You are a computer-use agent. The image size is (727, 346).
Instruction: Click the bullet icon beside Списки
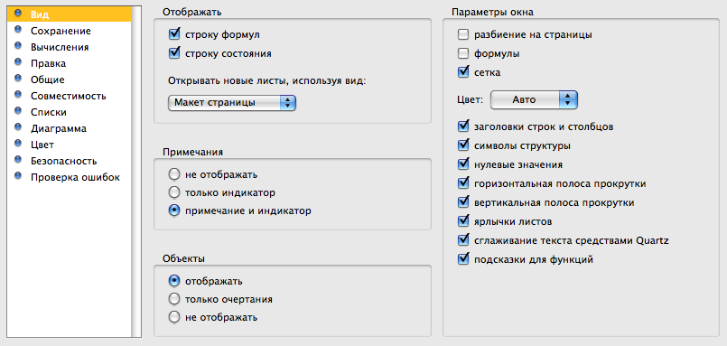[x=18, y=111]
